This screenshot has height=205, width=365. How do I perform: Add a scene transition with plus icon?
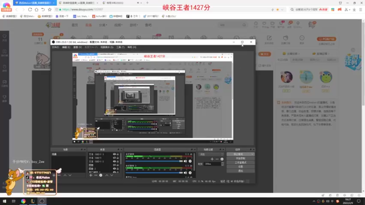212,159
